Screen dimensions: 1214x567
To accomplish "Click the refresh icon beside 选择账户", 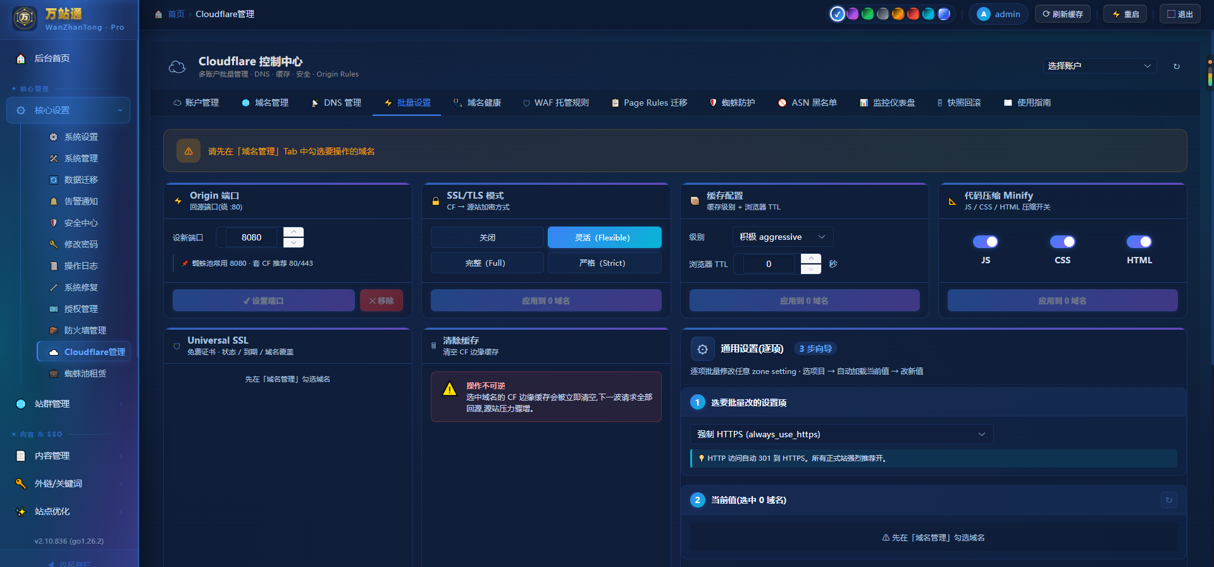I will pos(1177,66).
